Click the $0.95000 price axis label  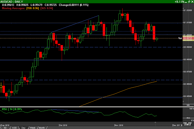click(188, 96)
